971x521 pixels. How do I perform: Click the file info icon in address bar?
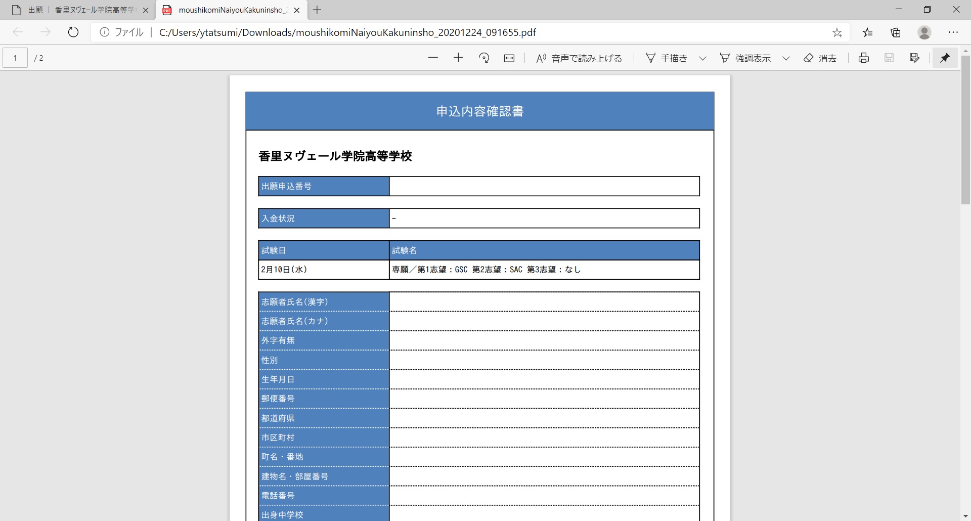point(105,32)
